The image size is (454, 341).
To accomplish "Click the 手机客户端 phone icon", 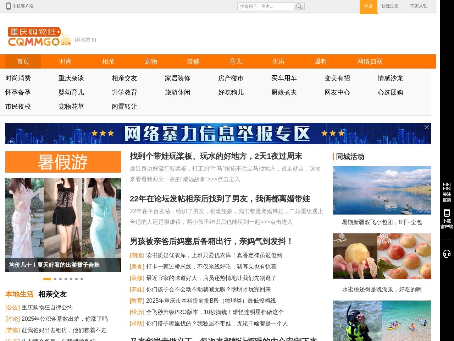I will 7,6.
